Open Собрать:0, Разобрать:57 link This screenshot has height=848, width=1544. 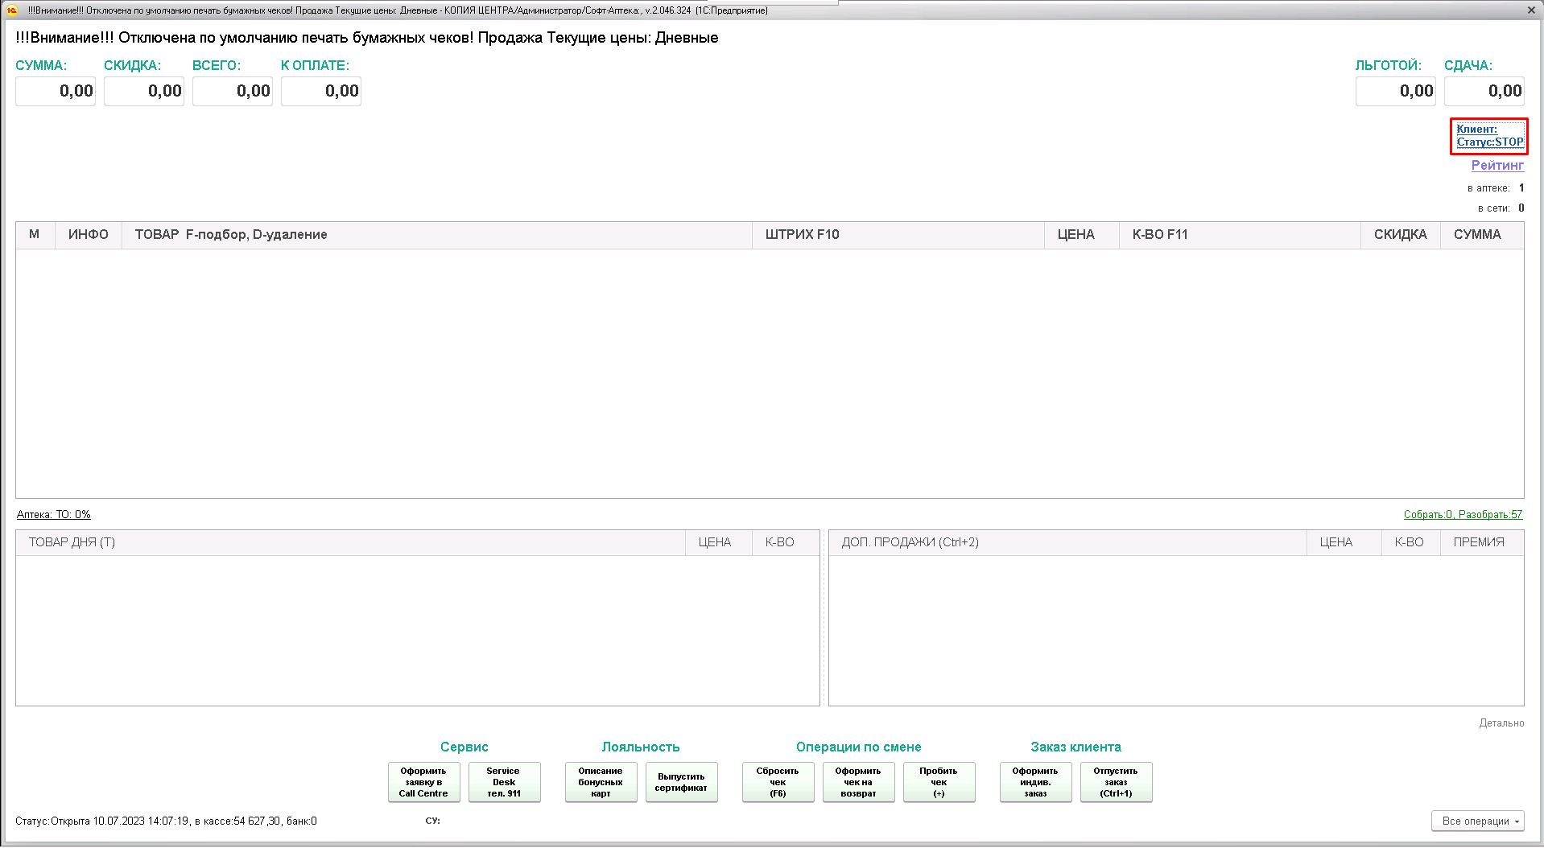(1462, 515)
